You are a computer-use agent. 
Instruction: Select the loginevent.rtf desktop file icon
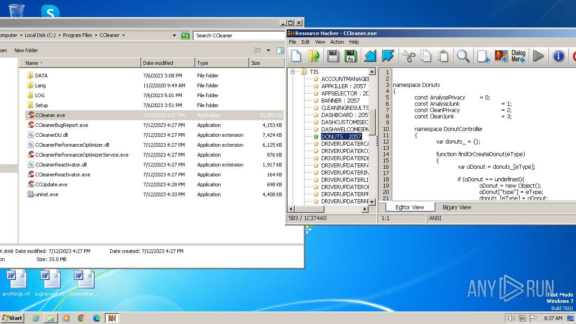point(50,283)
